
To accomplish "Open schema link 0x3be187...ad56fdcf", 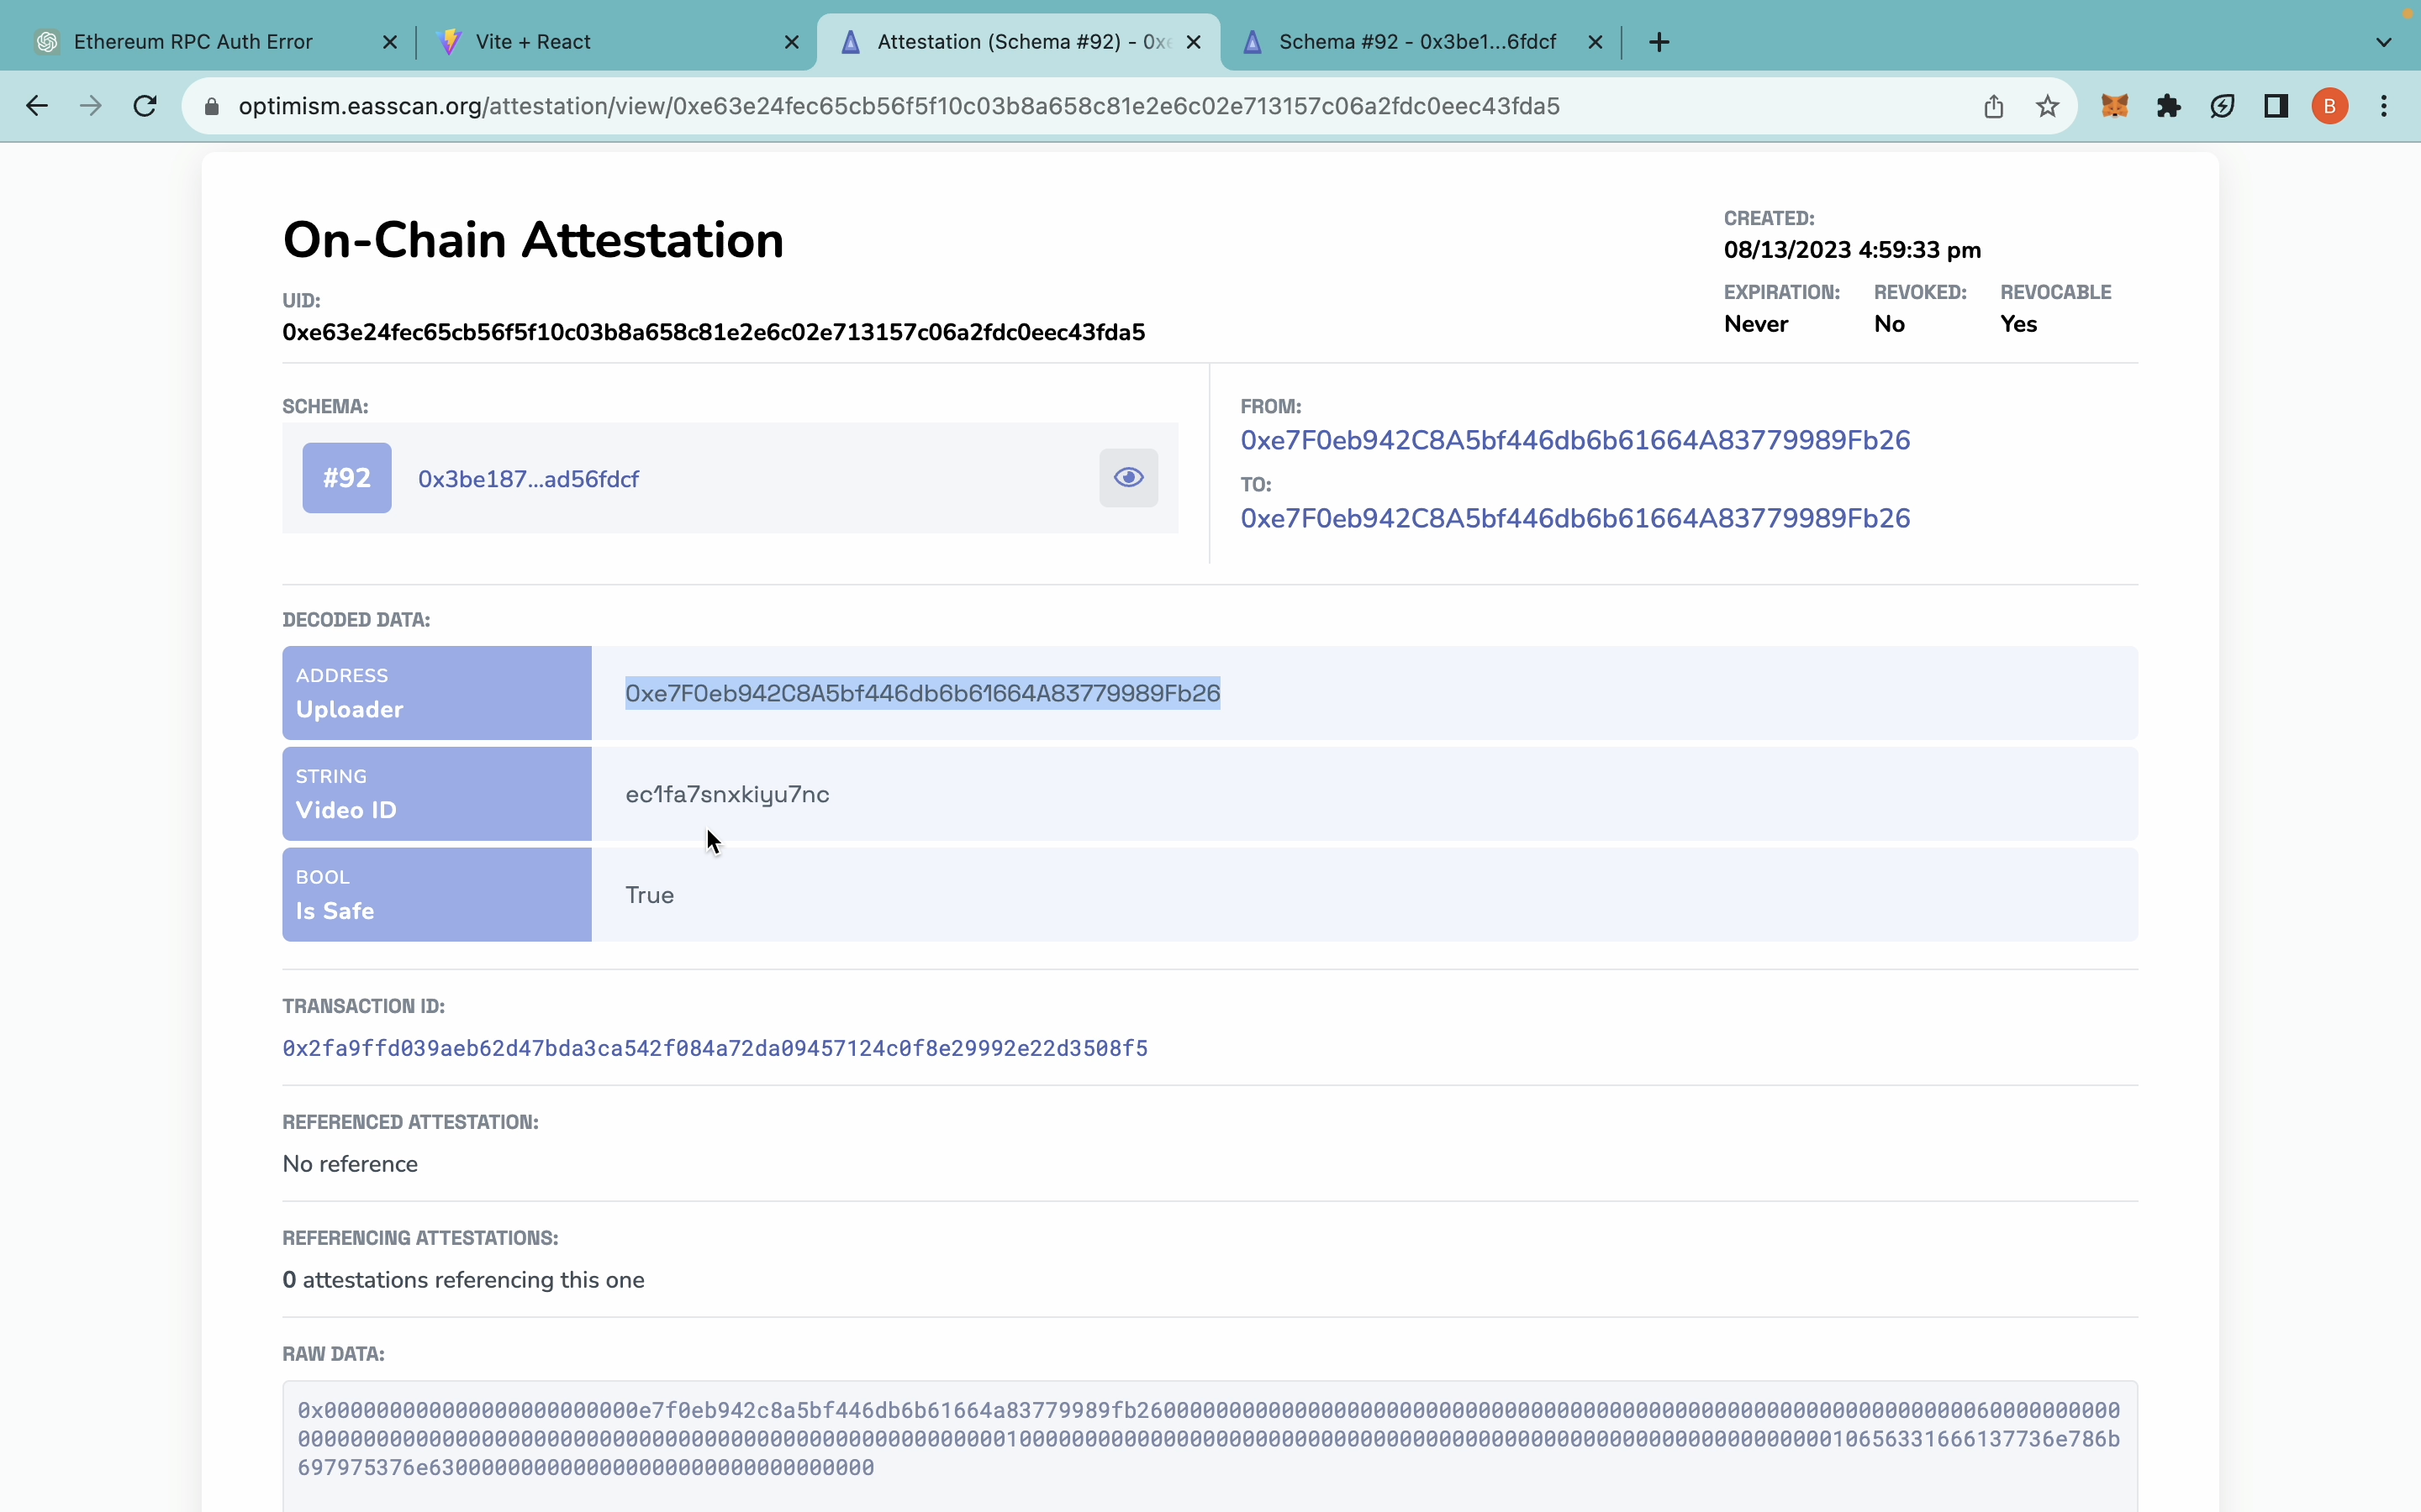I will (x=528, y=479).
